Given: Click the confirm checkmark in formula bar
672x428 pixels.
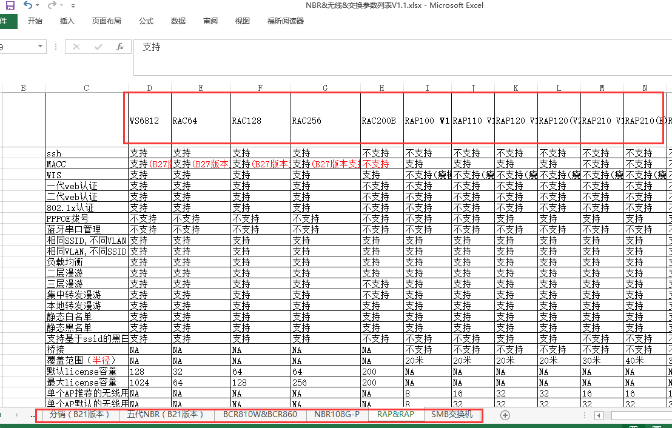Looking at the screenshot, I should tap(98, 47).
